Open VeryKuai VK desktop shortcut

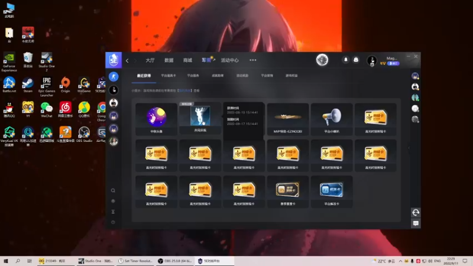pos(9,137)
